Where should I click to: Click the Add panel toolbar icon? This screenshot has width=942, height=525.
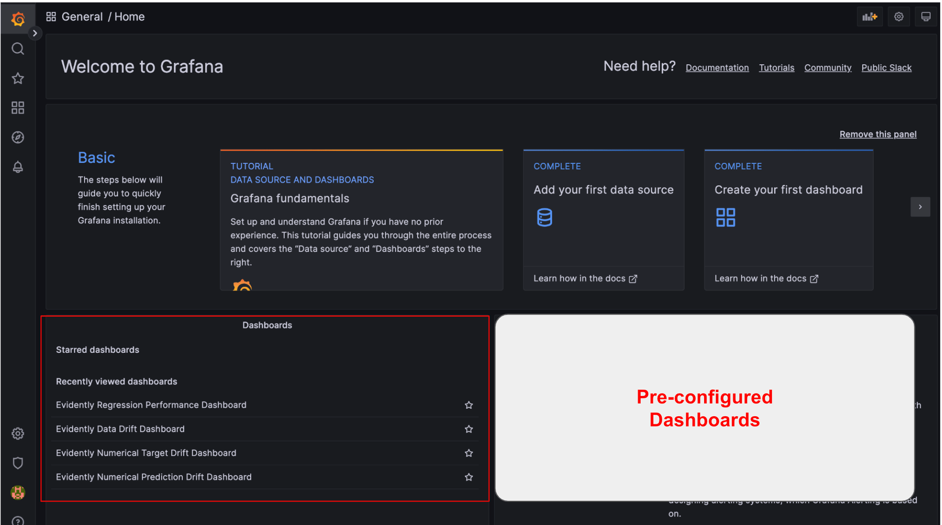click(869, 16)
